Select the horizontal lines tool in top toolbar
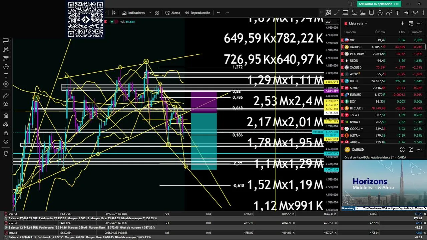This screenshot has height=240, width=427. coord(346,13)
